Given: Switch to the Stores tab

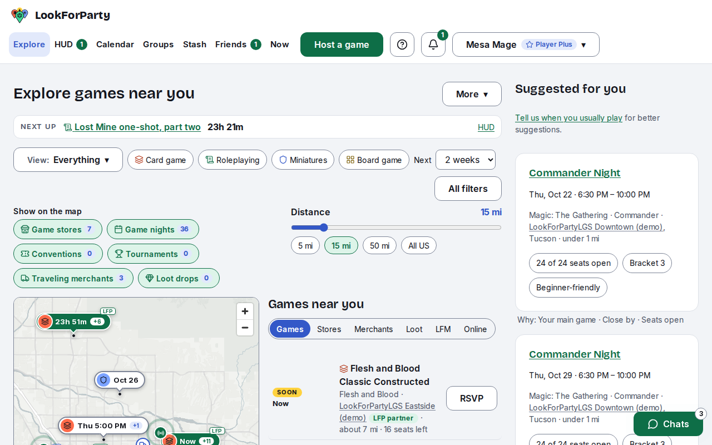Looking at the screenshot, I should click(329, 329).
